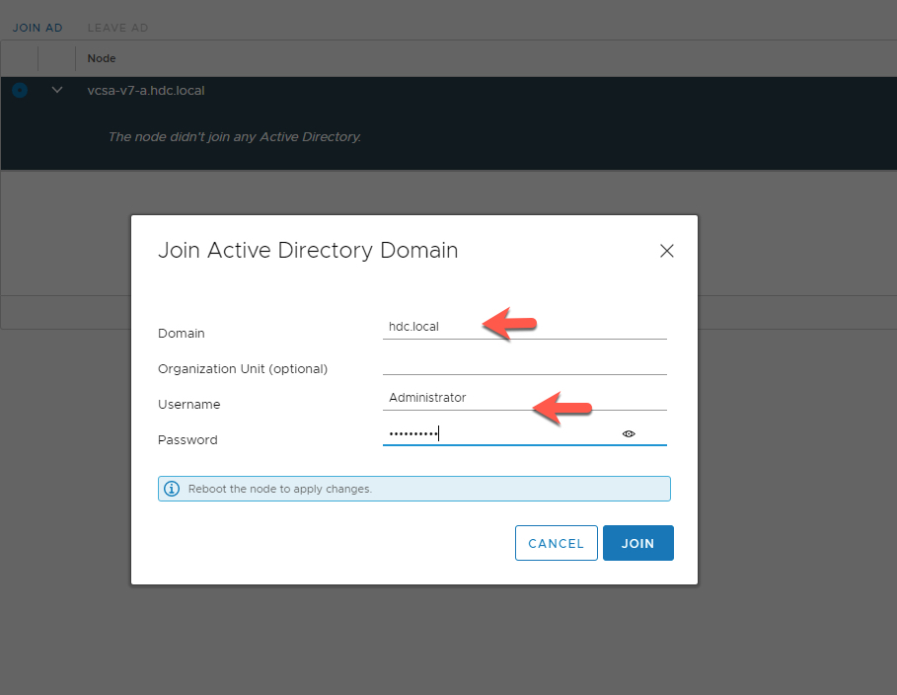Screen dimensions: 897x695
Task: Sort by the Node column header
Action: (102, 58)
